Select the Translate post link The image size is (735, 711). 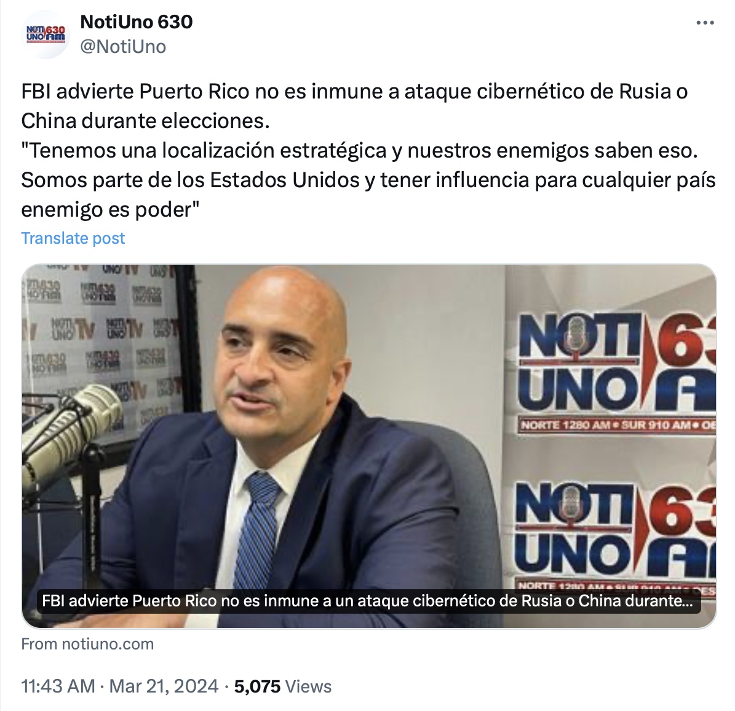click(x=73, y=238)
